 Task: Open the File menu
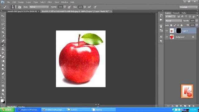pos(8,2)
